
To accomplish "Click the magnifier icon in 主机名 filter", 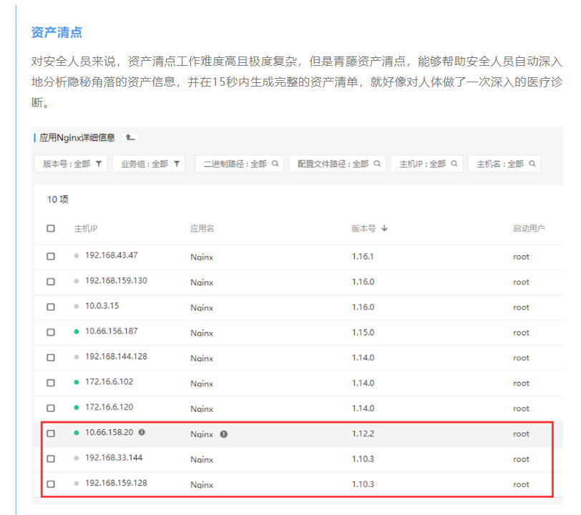I will click(x=532, y=163).
